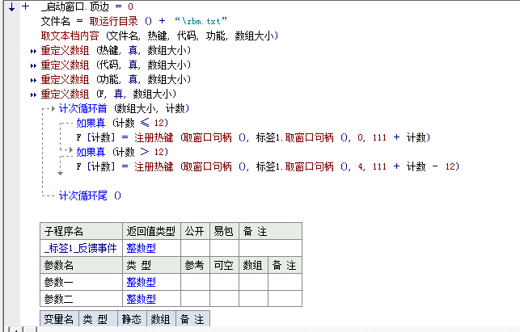
Task: Click the arrow marker before 重定义数组 (代码
Action: (33, 65)
